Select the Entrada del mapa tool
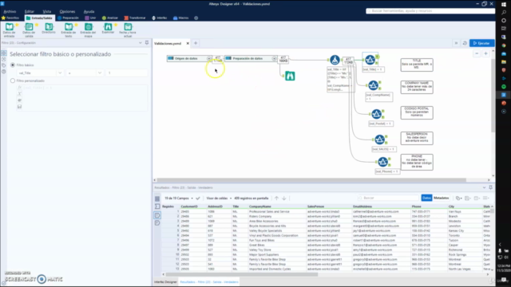This screenshot has width=511, height=287. pyautogui.click(x=88, y=29)
